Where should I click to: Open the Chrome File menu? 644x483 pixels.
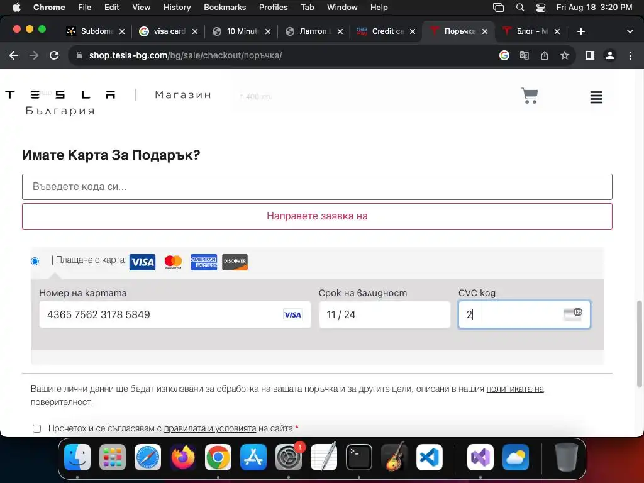[85, 8]
